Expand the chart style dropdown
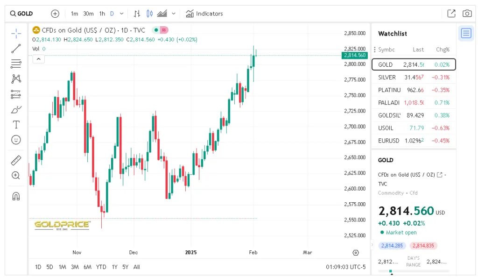Image resolution: width=478 pixels, height=277 pixels. (x=174, y=14)
